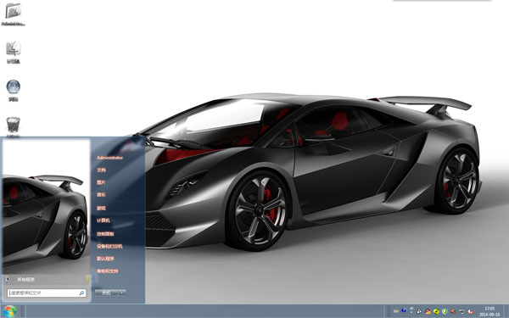Open 游戏 (Games) in Start menu
The width and height of the screenshot is (509, 318).
pos(101,208)
